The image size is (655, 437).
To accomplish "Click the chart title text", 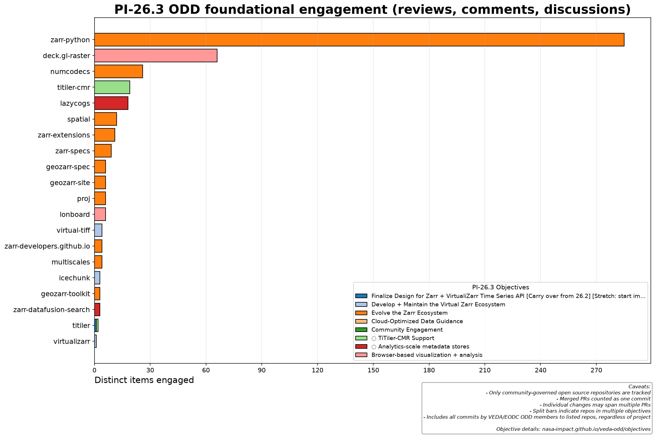I will pos(372,10).
